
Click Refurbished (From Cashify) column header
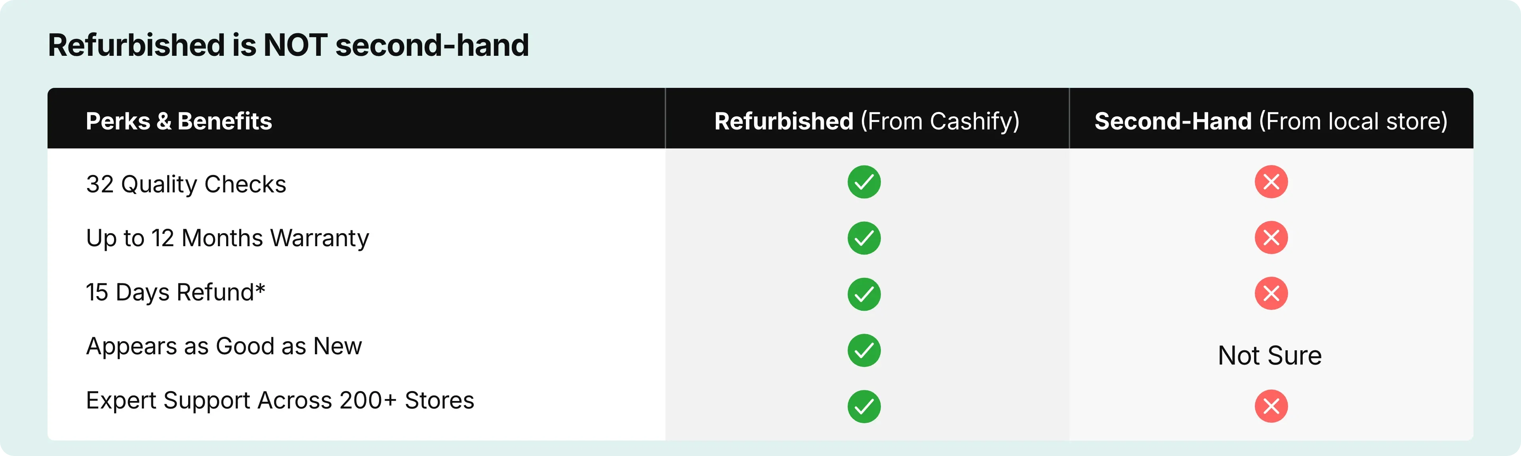(867, 121)
